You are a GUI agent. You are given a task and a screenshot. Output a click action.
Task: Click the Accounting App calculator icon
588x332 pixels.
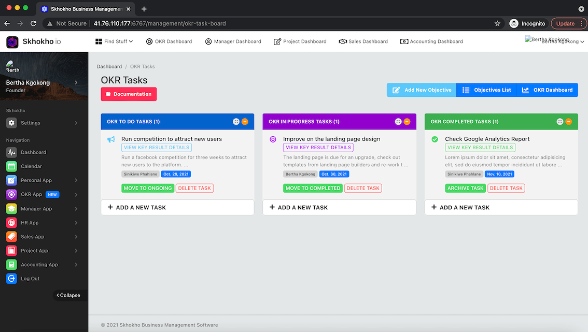click(x=11, y=265)
